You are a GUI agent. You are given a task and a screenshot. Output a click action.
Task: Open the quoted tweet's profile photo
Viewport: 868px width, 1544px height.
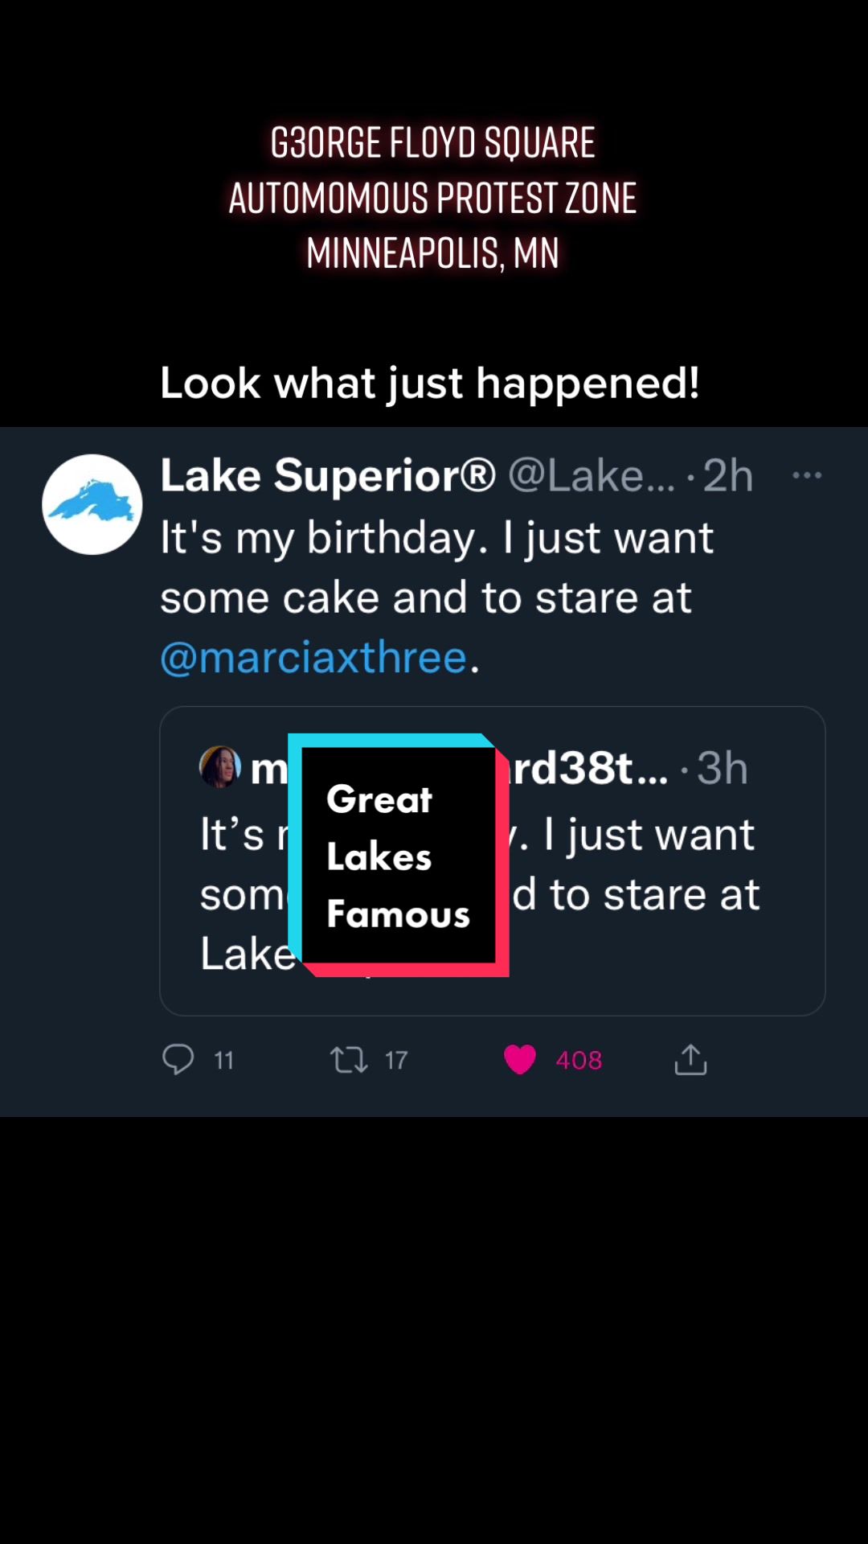pos(219,766)
